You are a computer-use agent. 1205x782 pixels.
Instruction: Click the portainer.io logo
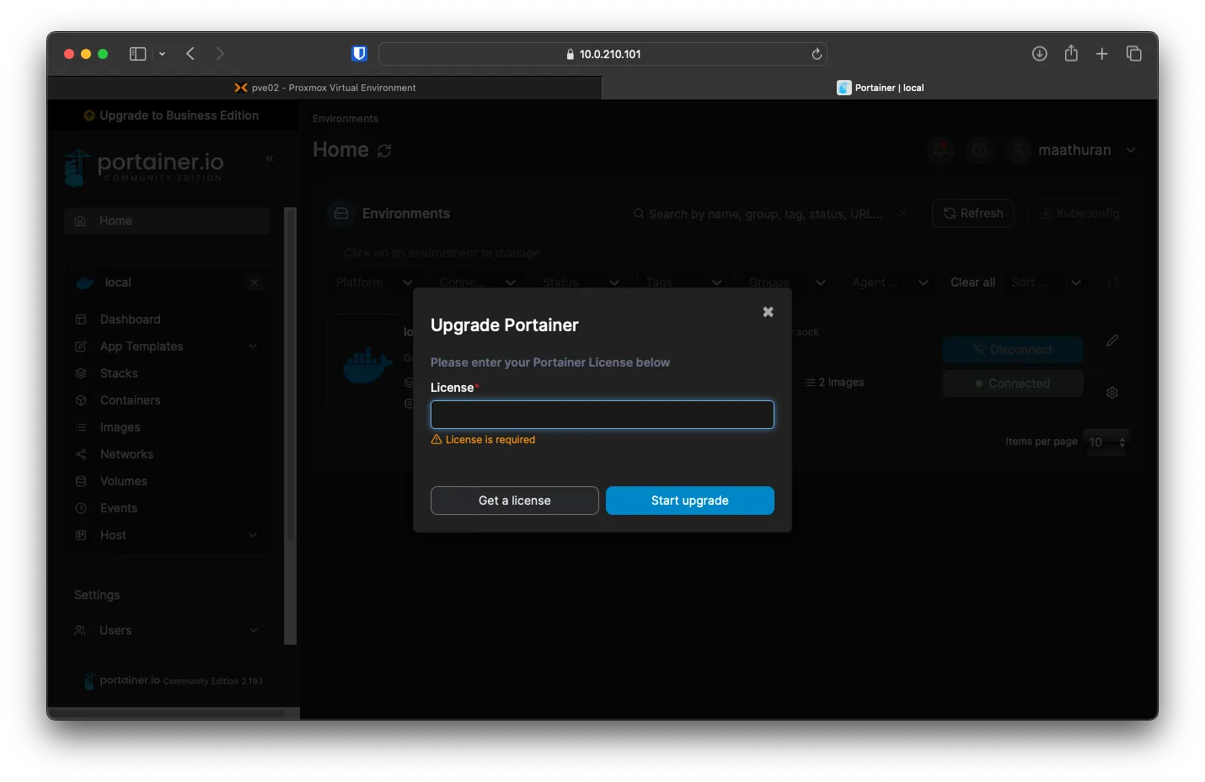tap(143, 167)
